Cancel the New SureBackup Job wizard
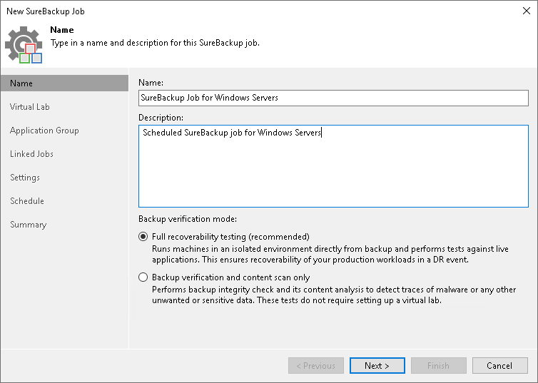 tap(500, 365)
